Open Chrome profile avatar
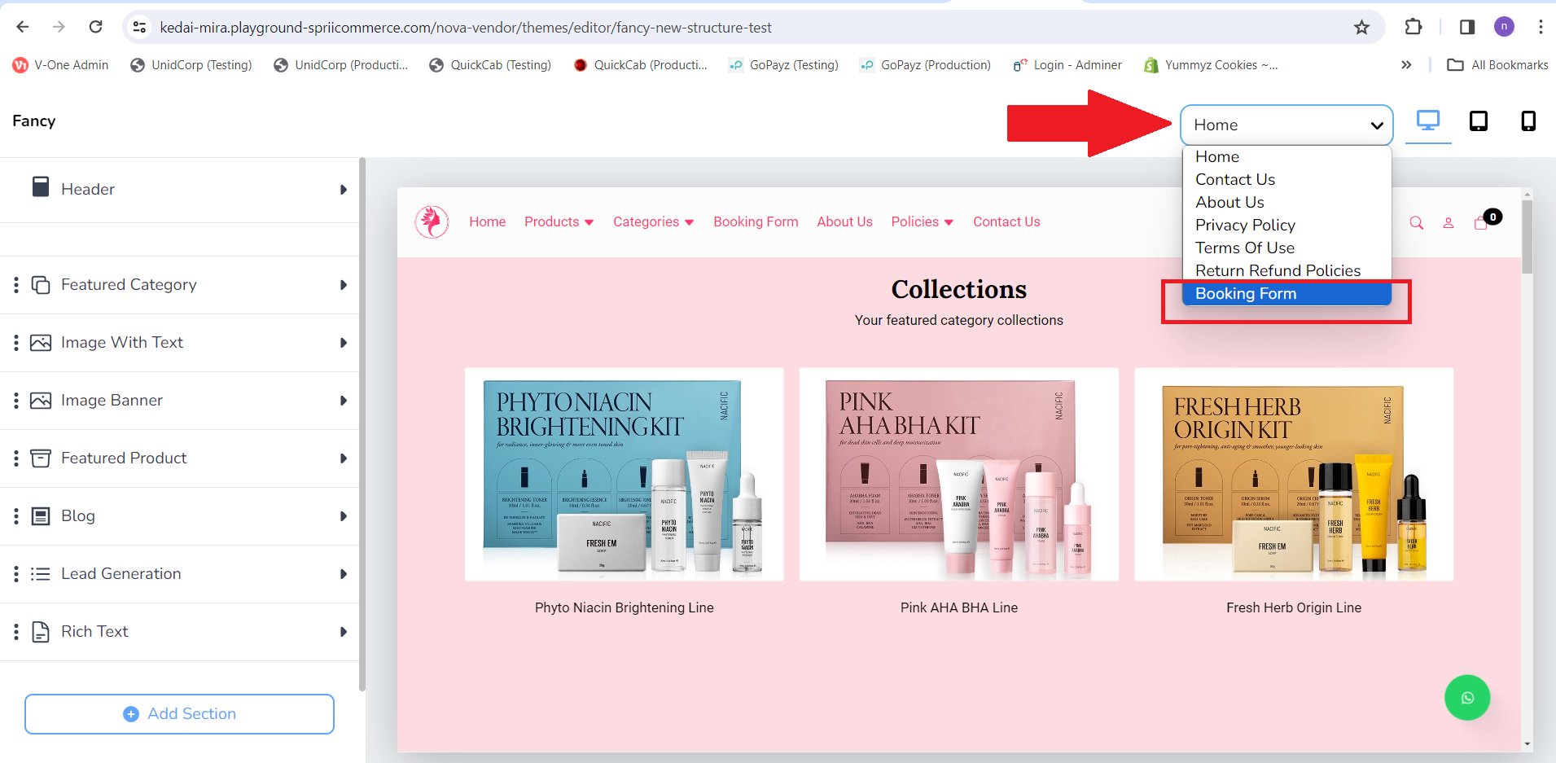Image resolution: width=1556 pixels, height=763 pixels. point(1504,27)
